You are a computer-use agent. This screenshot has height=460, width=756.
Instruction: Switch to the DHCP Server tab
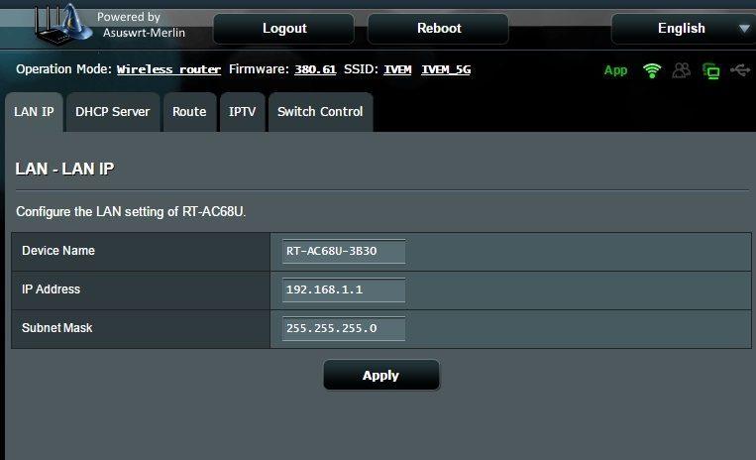(113, 112)
